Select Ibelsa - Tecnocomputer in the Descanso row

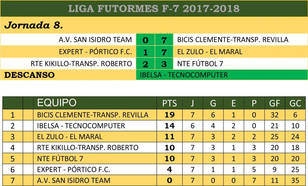184,75
